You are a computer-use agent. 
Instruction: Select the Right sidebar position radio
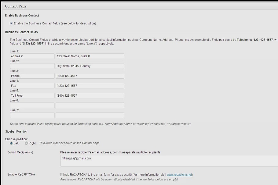[x=26, y=143]
